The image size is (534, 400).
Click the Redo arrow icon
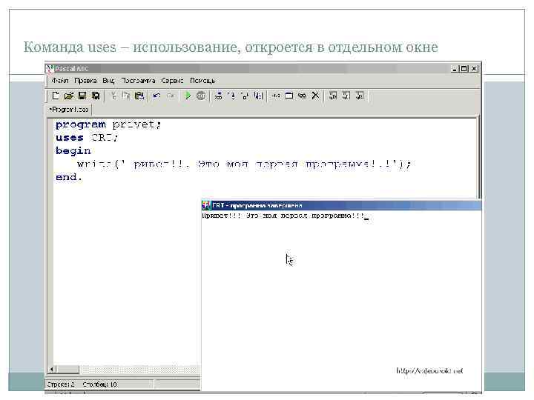[x=171, y=96]
